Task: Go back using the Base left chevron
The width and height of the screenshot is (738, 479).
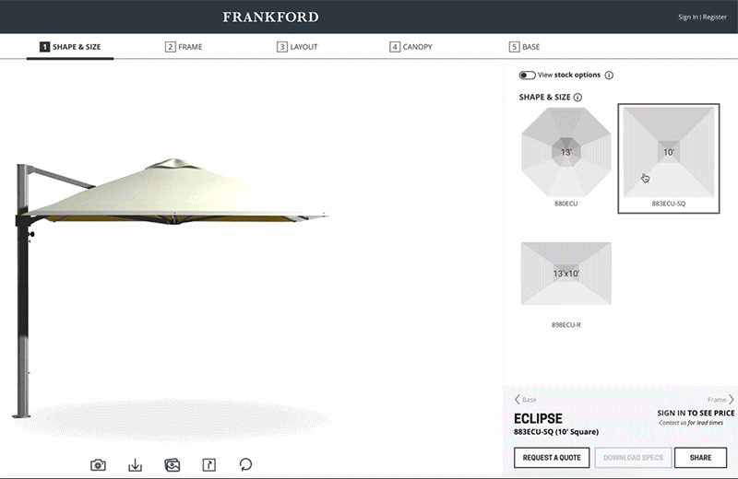Action: (x=518, y=400)
